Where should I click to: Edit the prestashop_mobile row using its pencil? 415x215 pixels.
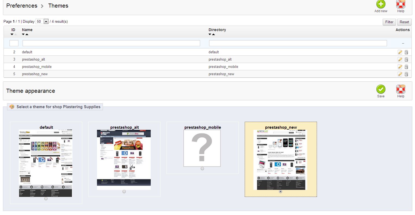400,67
